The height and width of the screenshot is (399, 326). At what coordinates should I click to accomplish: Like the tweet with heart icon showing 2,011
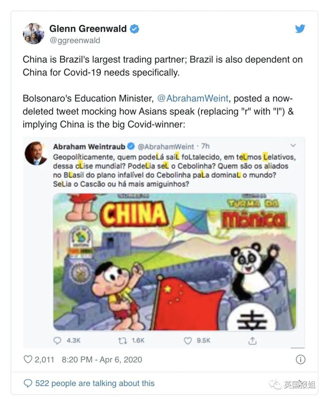[28, 359]
